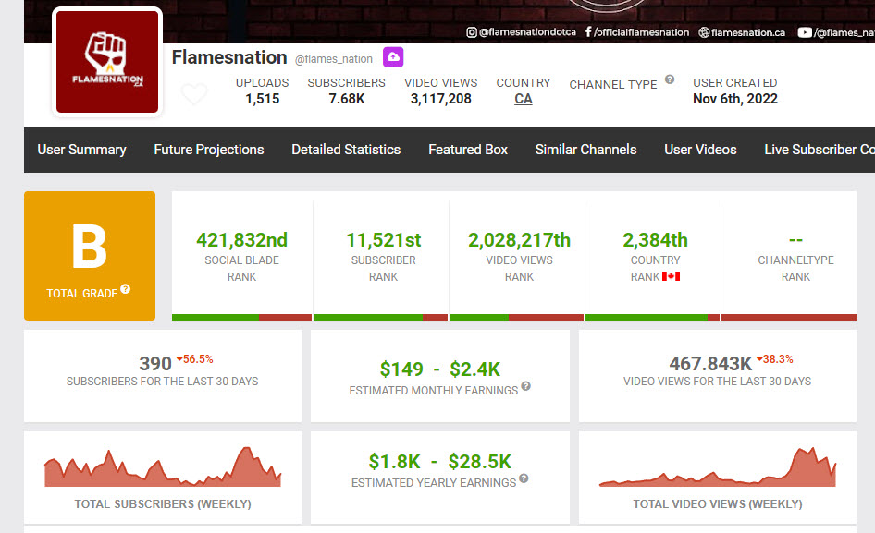Viewport: 875px width, 533px height.
Task: Click the globe icon for flamesnation.ca
Action: coord(704,32)
